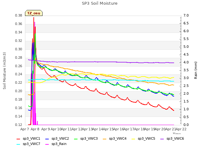Image resolution: width=200 pixels, height=150 pixels.
Task: Click the blue sp3_VWC2 legend swatch
Action: 47,139
